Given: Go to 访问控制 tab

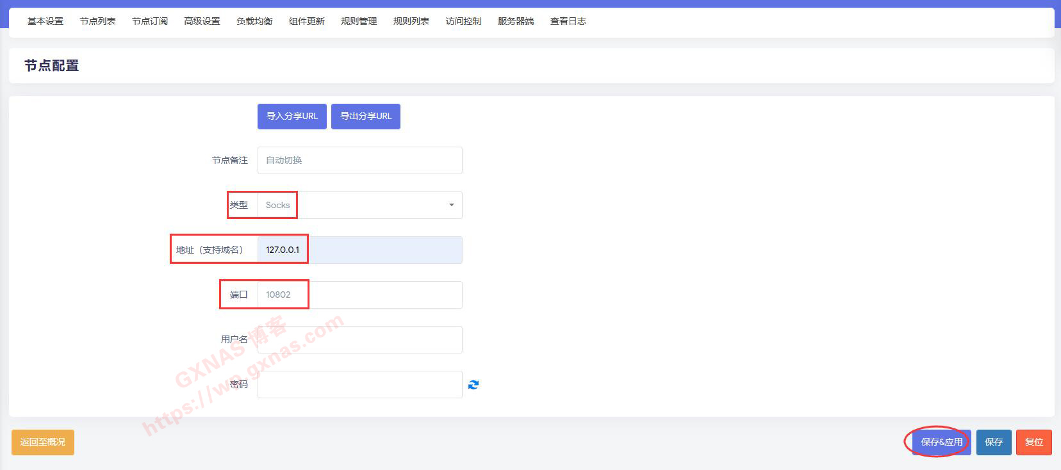Looking at the screenshot, I should 463,21.
